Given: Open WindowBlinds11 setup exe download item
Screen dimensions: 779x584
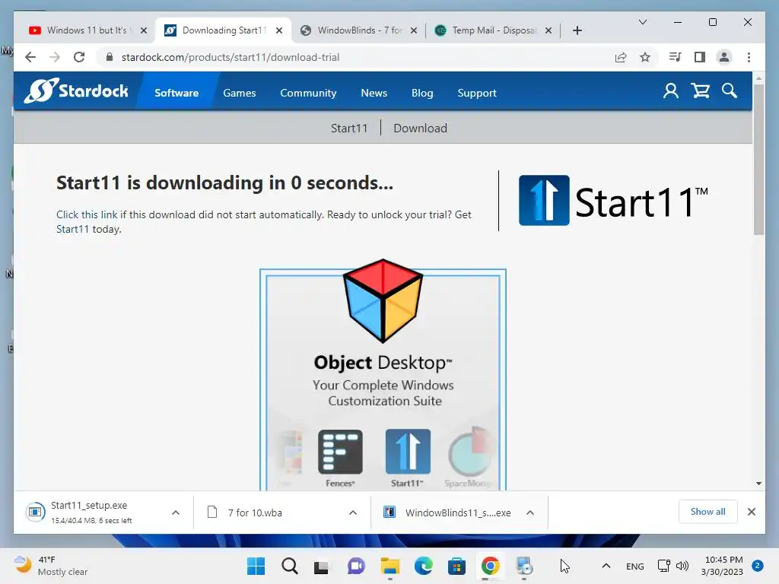Looking at the screenshot, I should tap(447, 513).
